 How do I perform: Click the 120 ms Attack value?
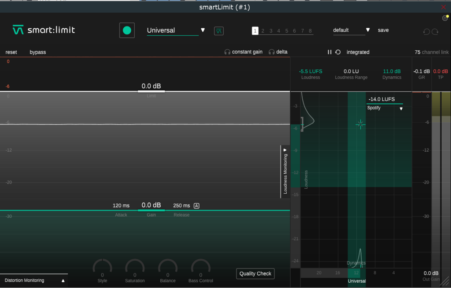tap(121, 206)
